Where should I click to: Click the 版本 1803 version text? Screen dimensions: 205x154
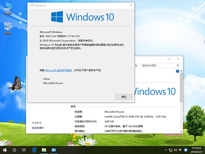[60, 36]
